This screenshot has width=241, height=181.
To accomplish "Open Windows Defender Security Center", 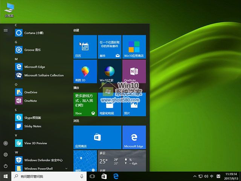I will [x=41, y=160].
